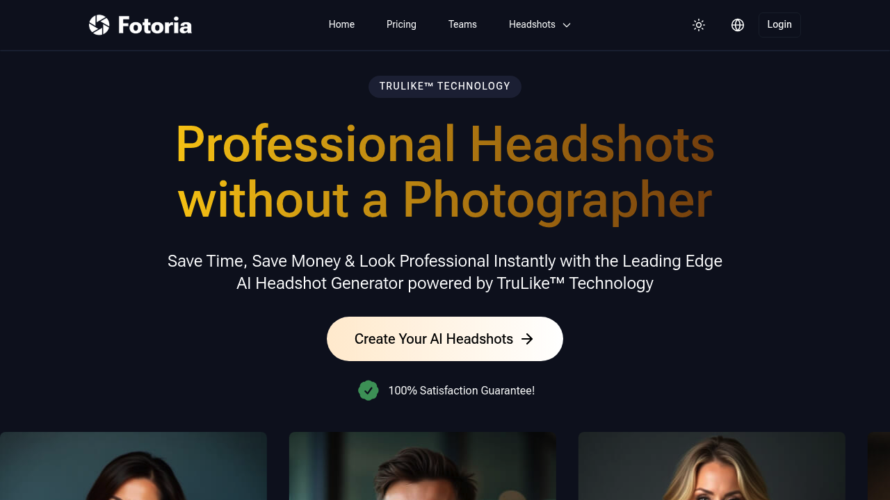The height and width of the screenshot is (500, 890).
Task: Expand the chevron next to Headshots
Action: [567, 25]
